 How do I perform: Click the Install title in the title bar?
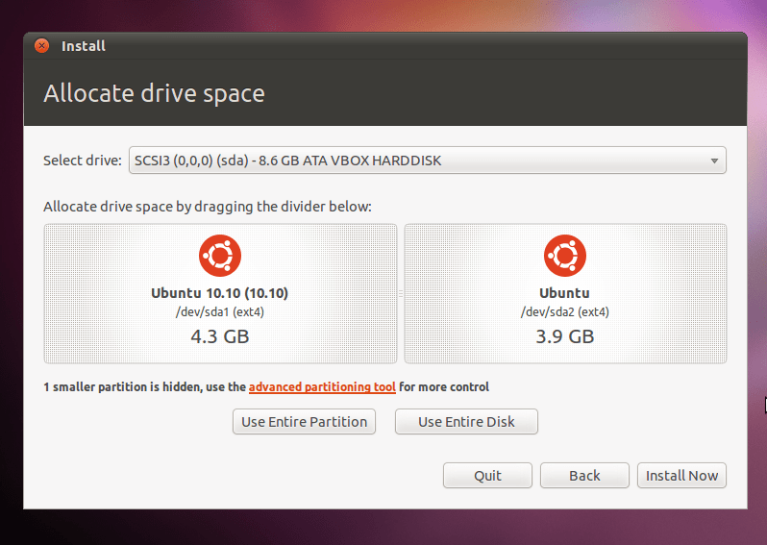84,46
